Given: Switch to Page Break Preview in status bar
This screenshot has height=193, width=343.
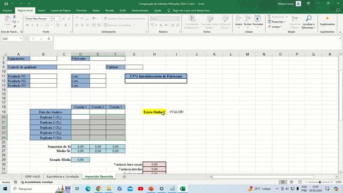Looking at the screenshot, I should point(300,182).
